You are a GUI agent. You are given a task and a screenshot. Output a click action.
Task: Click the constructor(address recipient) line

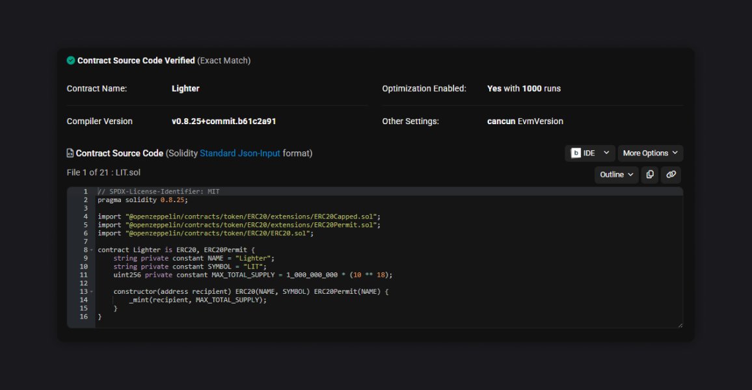[251, 292]
